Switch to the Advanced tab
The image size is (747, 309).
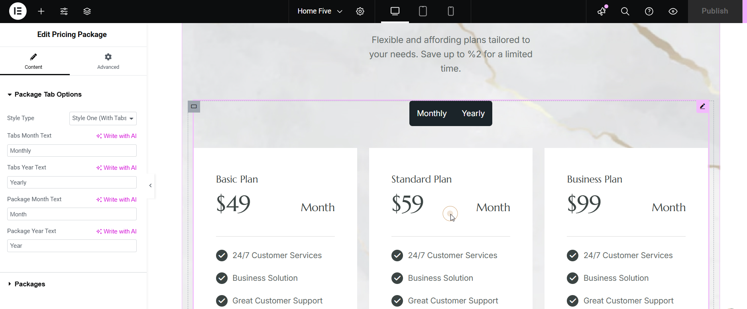click(108, 61)
